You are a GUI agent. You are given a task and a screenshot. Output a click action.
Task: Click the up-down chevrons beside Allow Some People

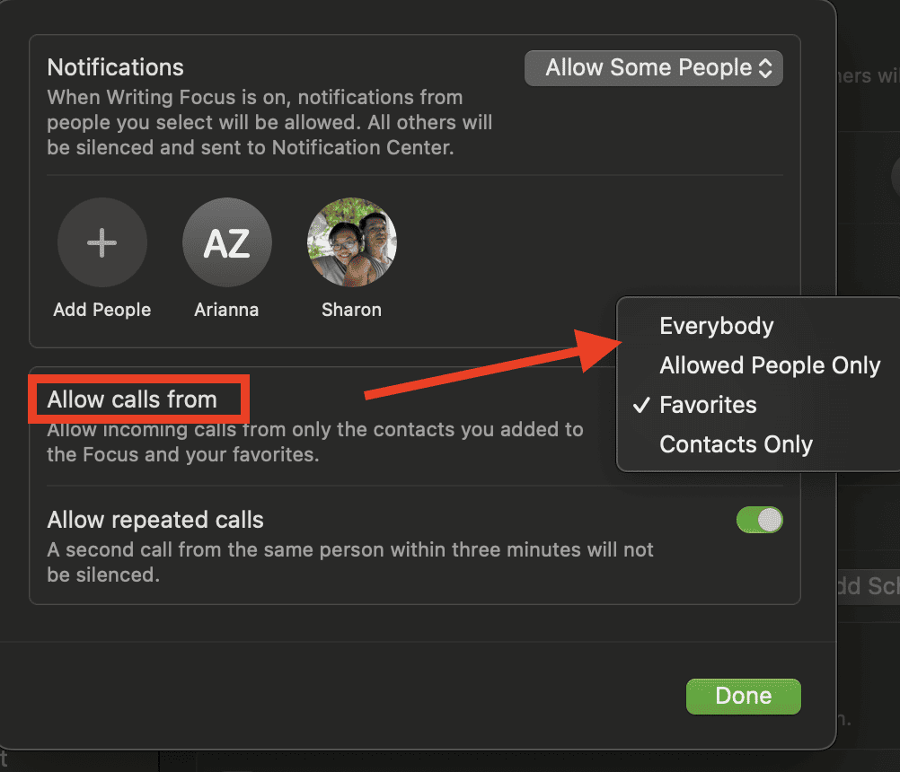pos(765,68)
